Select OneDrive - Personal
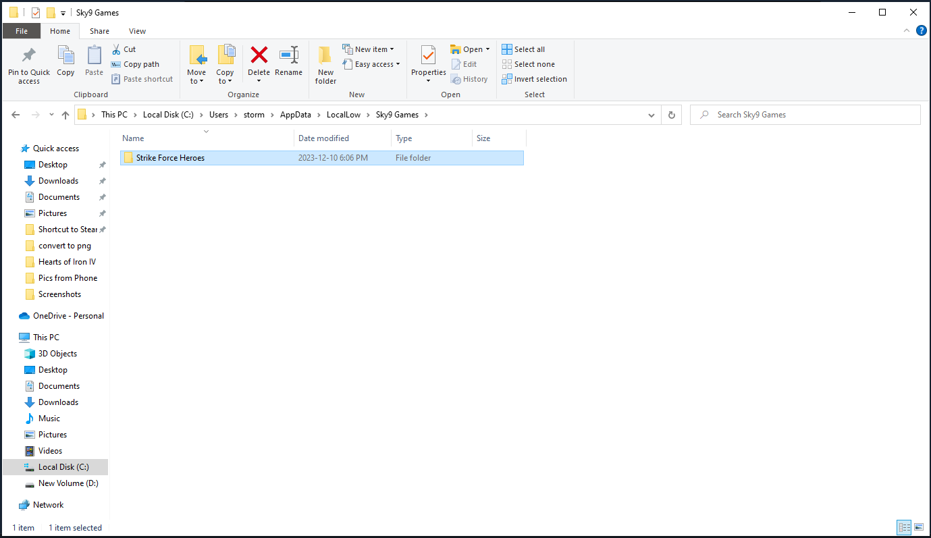This screenshot has width=931, height=538. coord(68,316)
